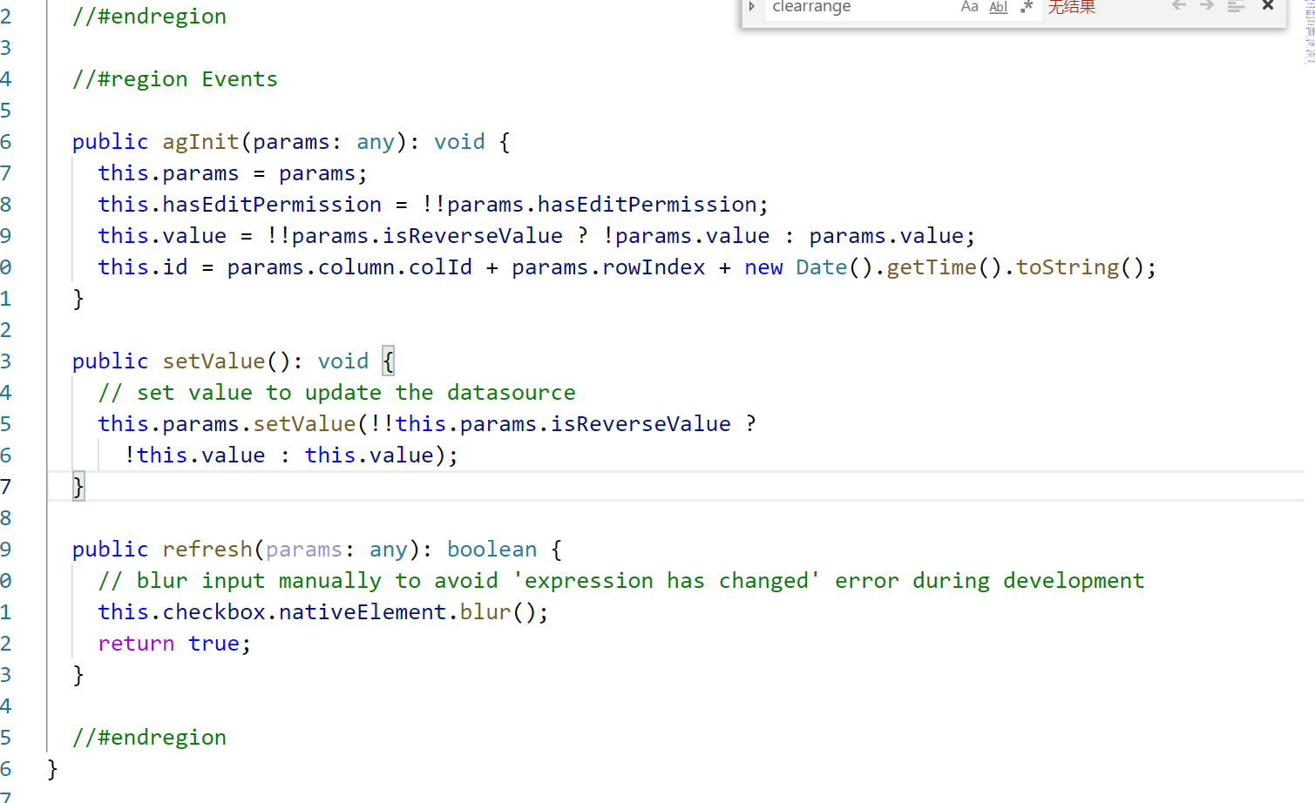Toggle Match Whole Word search option
This screenshot has height=803, width=1315.
click(x=998, y=7)
